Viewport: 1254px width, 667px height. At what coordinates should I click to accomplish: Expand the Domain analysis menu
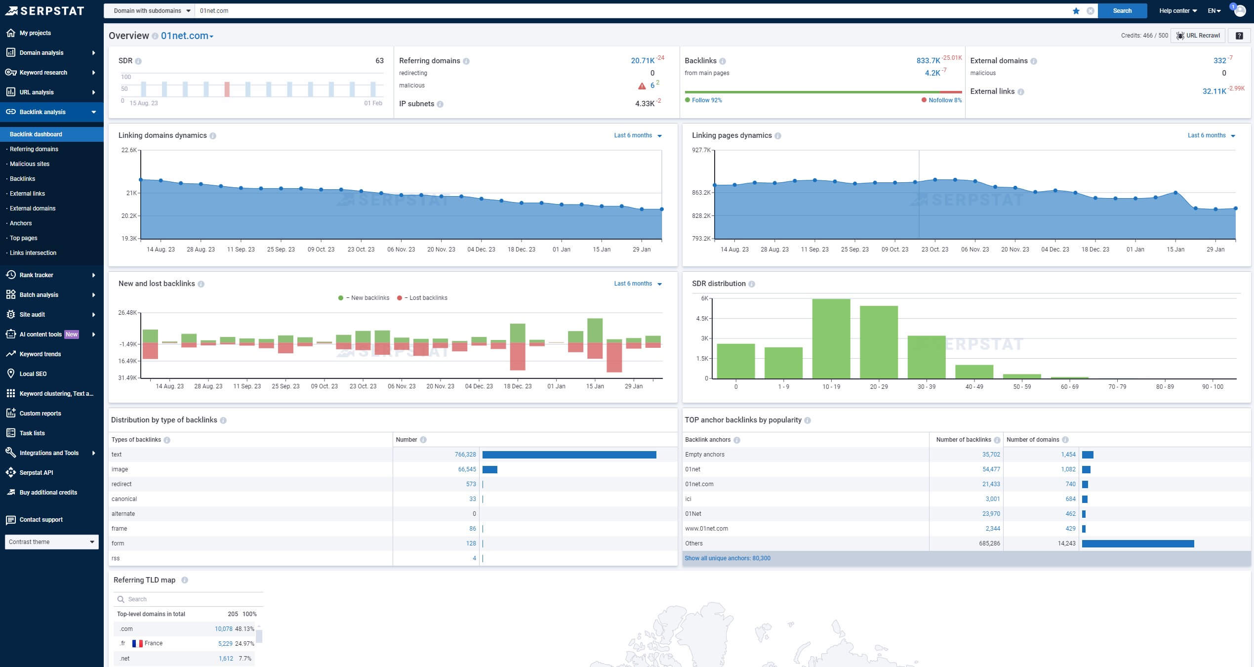(x=52, y=52)
